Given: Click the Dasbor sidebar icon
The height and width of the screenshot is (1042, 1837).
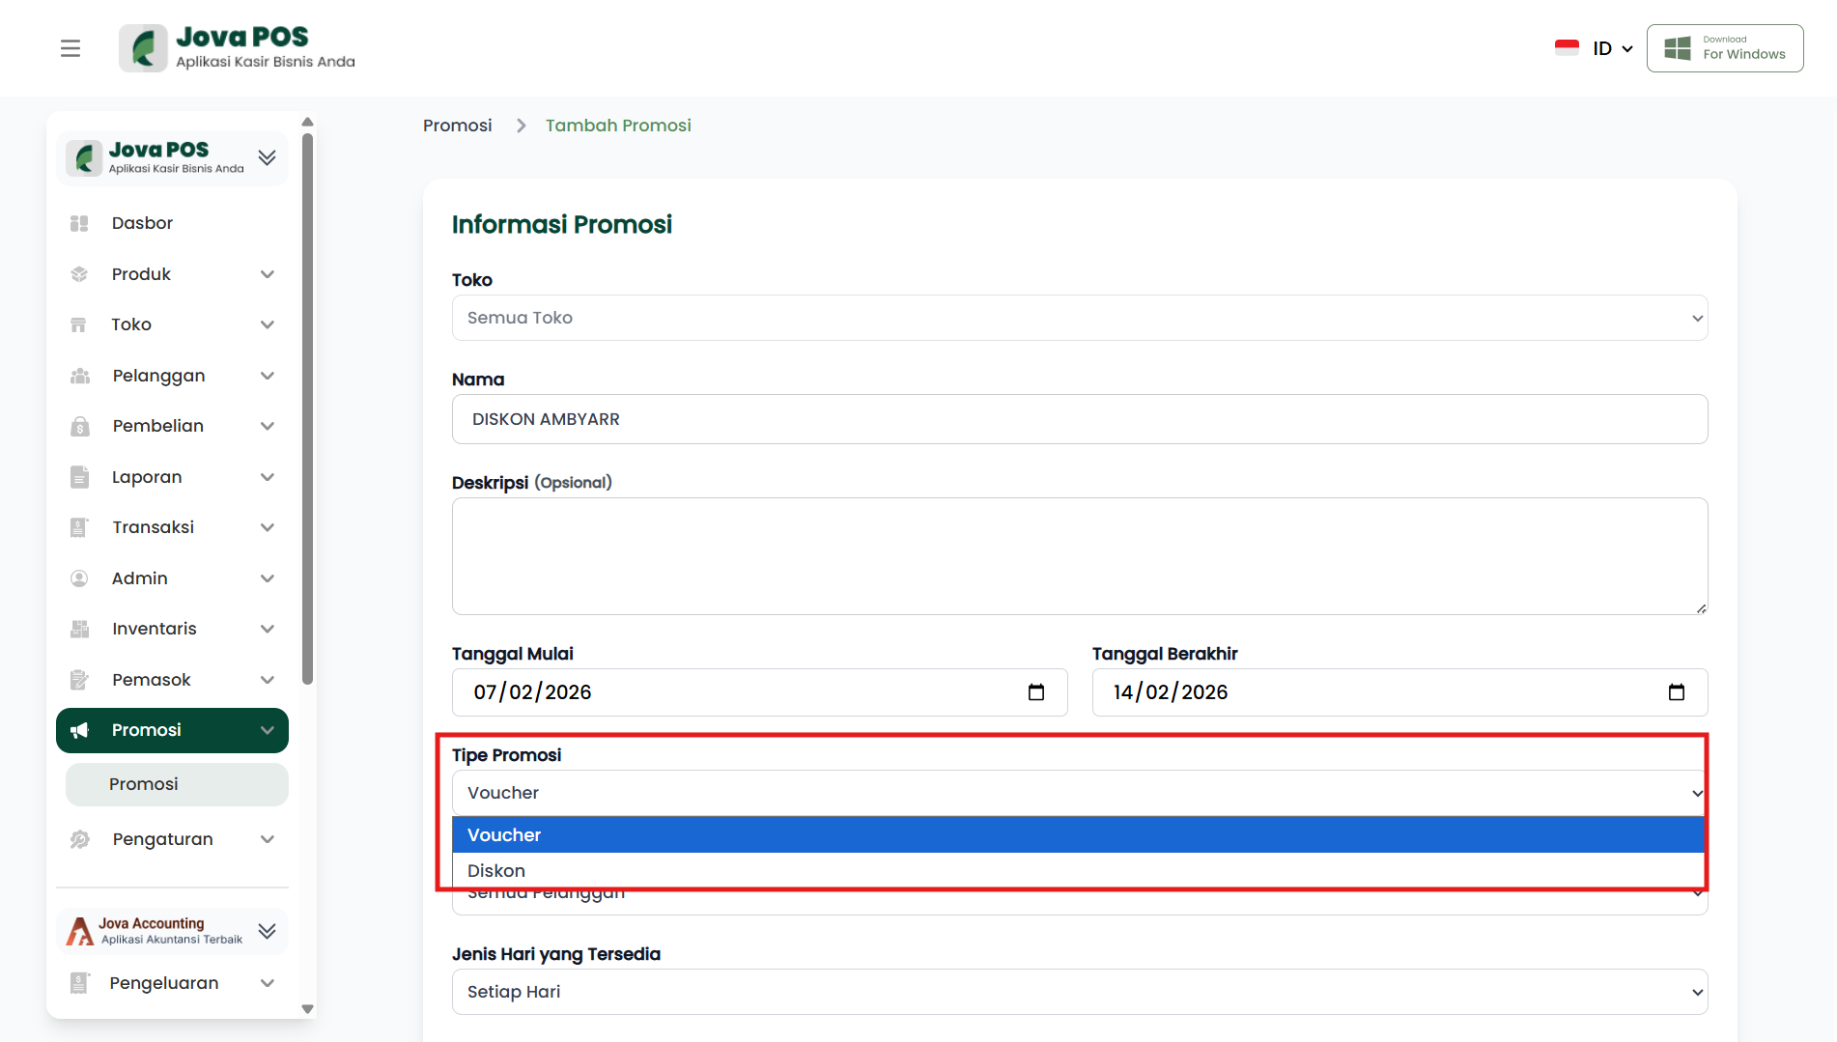Looking at the screenshot, I should pyautogui.click(x=79, y=223).
